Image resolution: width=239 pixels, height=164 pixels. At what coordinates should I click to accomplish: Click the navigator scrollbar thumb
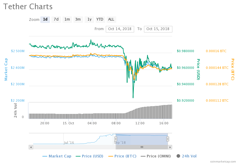[x=142, y=147]
